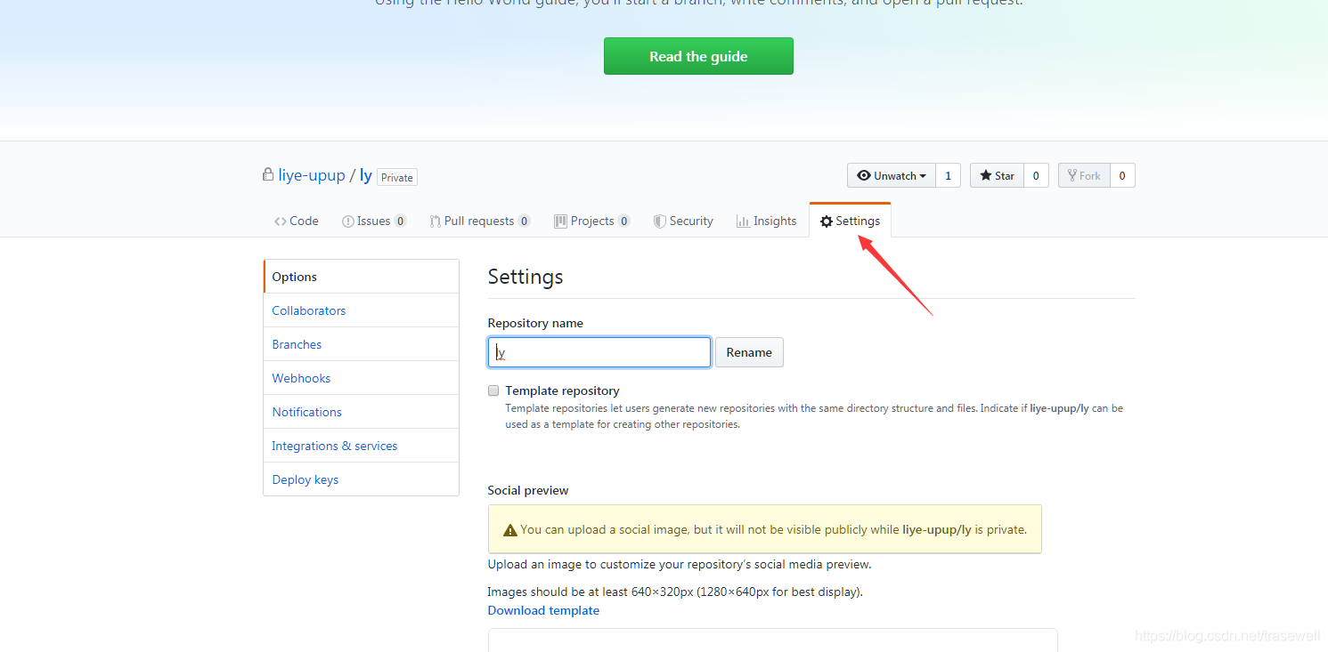Viewport: 1328px width, 652px height.
Task: Click the Pull requests branch icon
Action: [436, 221]
